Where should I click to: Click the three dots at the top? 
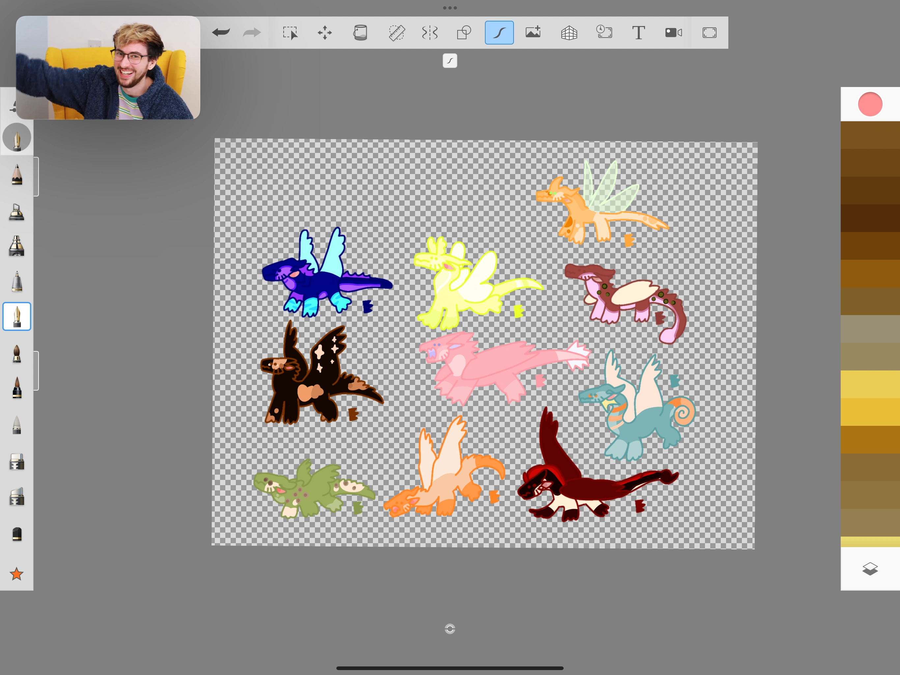[x=450, y=8]
